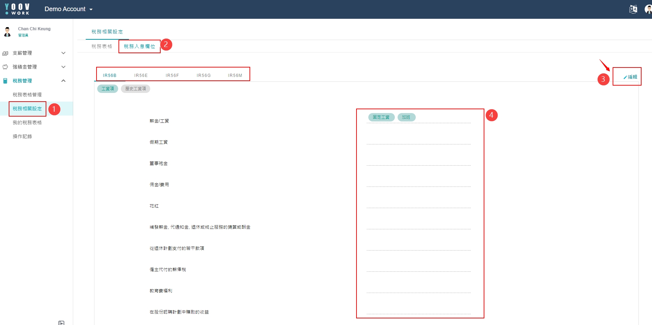652x325 pixels.
Task: Click Chan Chi Keung's avatar picture
Action: tap(7, 32)
